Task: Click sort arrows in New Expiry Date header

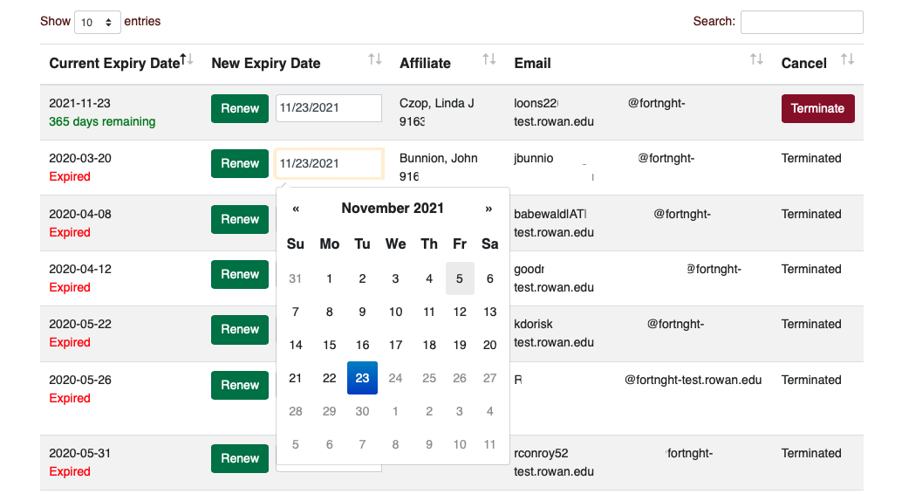Action: (375, 59)
